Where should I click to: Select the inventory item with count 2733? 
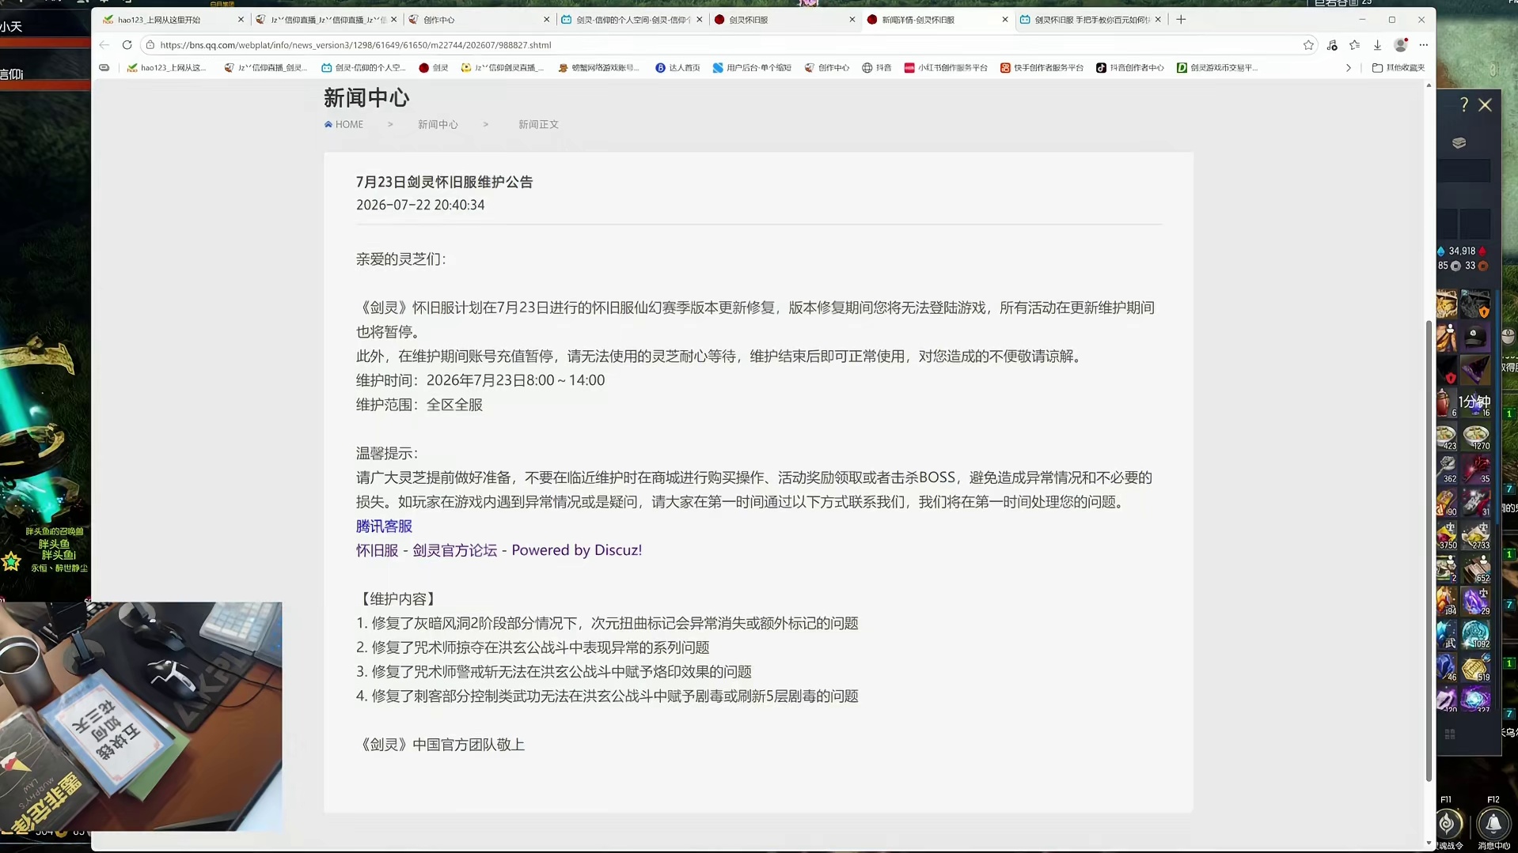point(1476,536)
